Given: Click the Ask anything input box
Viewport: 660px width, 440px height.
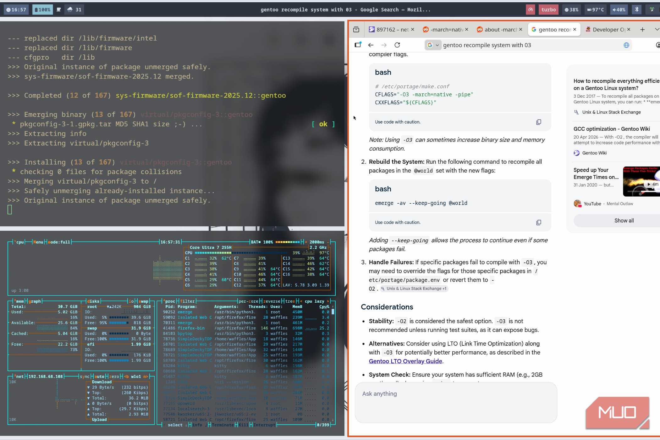Looking at the screenshot, I should (x=456, y=402).
